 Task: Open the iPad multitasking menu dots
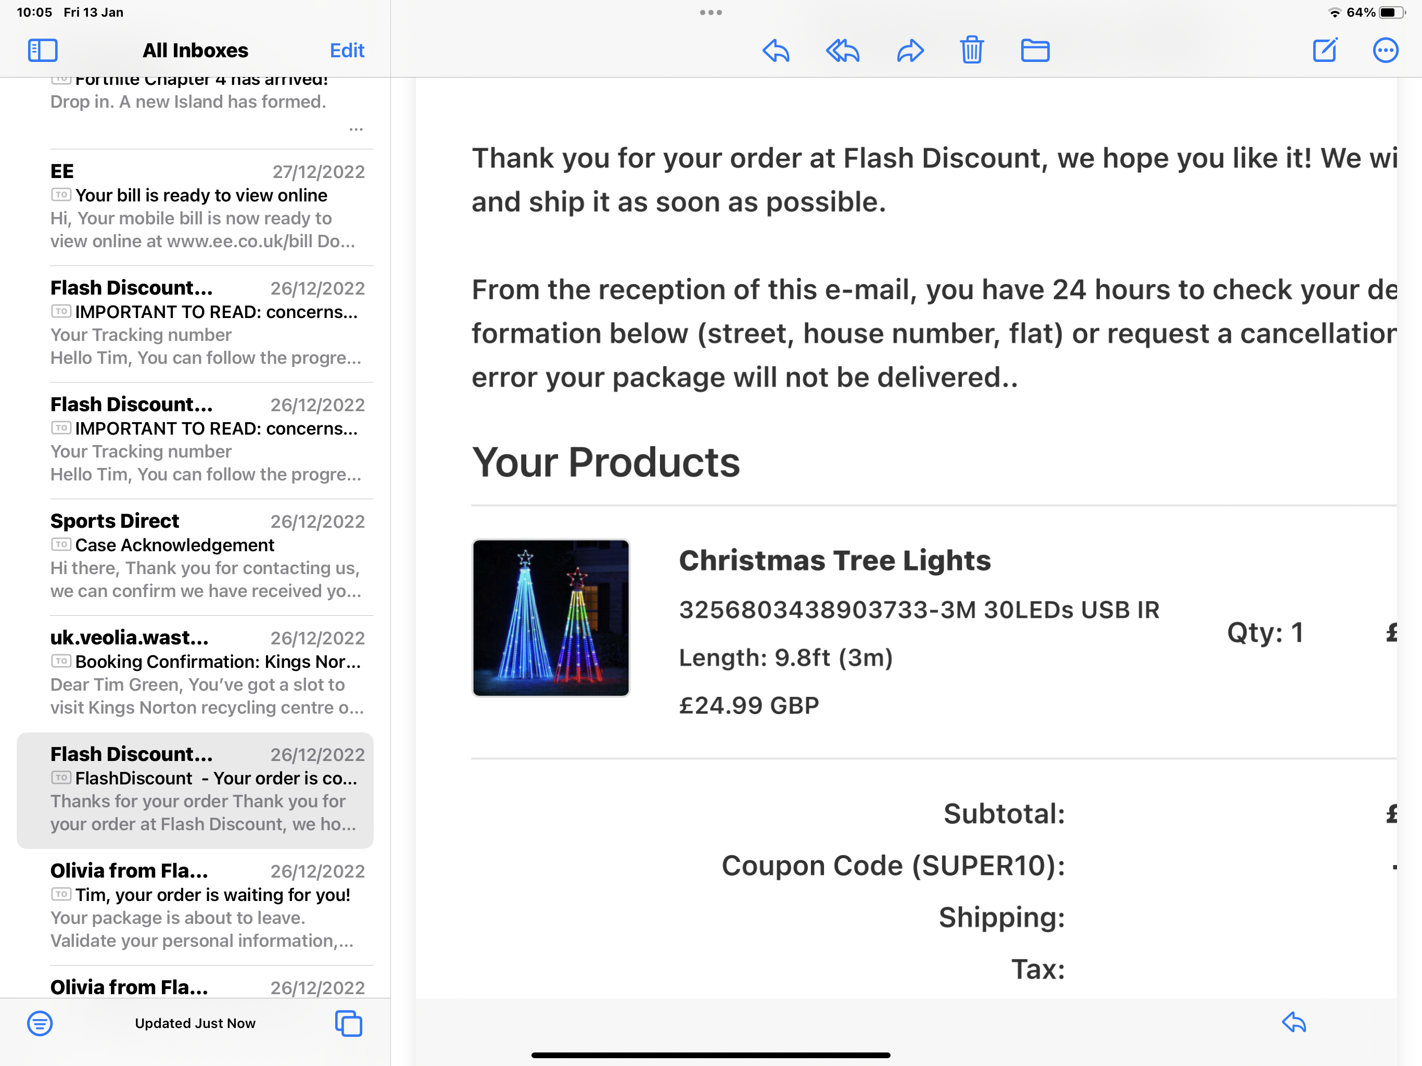710,11
